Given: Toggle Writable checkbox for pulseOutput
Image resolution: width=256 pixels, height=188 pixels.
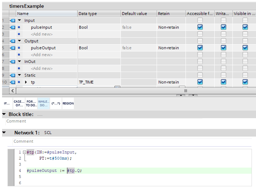Looking at the screenshot, I should (x=223, y=48).
